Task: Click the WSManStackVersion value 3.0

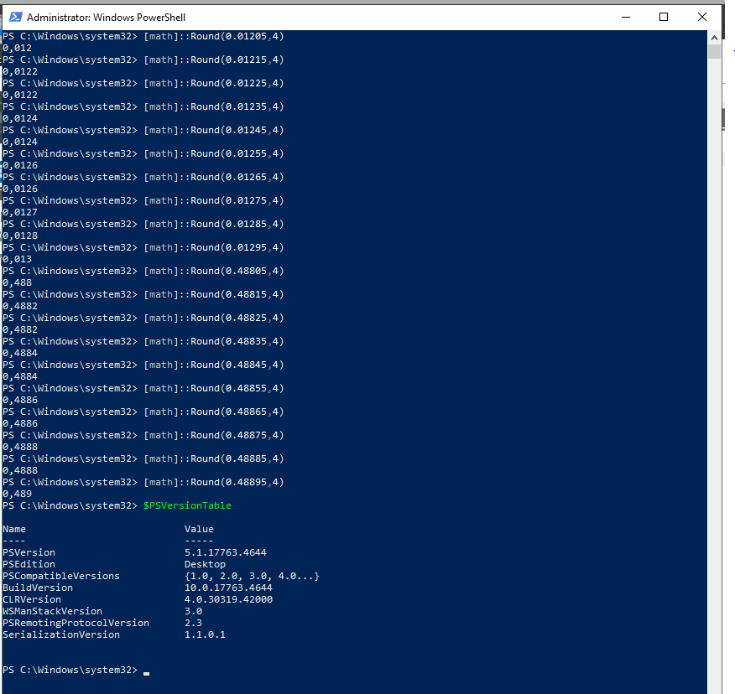Action: tap(193, 611)
